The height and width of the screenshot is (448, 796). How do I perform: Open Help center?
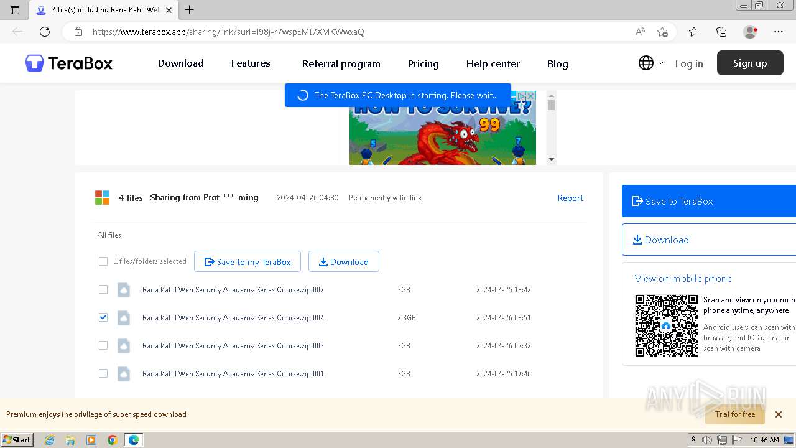pyautogui.click(x=493, y=64)
